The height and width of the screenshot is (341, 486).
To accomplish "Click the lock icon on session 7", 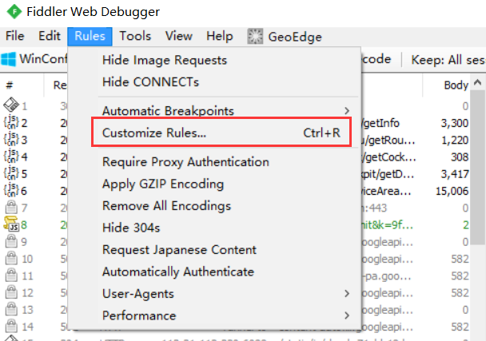I will click(11, 208).
